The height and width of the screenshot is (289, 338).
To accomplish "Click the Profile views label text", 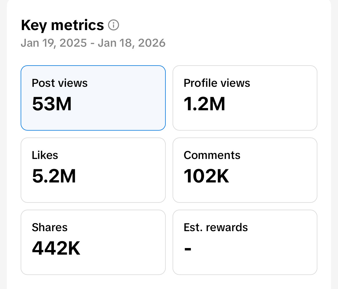I will (217, 83).
